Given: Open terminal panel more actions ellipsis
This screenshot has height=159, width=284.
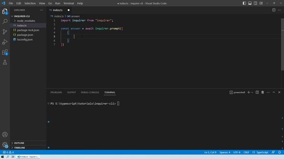Looking at the screenshot, I should (268, 92).
